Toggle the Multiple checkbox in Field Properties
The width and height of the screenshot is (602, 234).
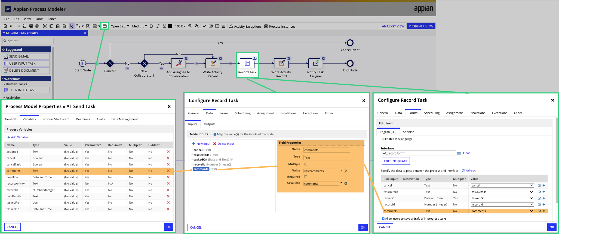[306, 164]
